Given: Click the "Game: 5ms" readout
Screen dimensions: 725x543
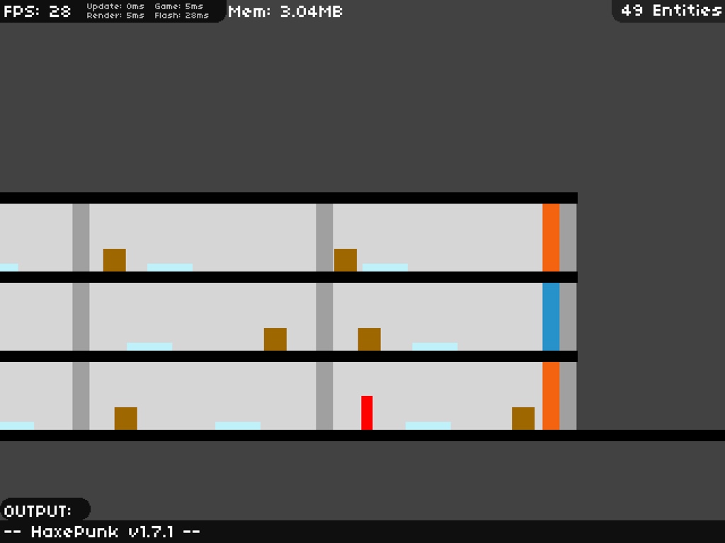Looking at the screenshot, I should (179, 6).
